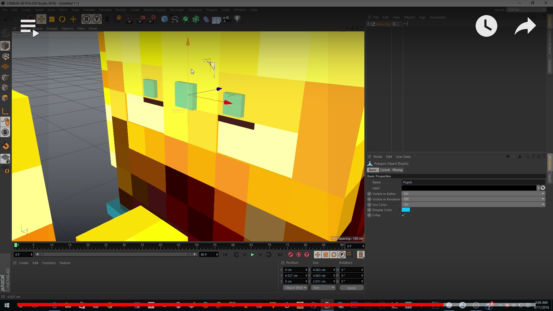Click Render View clapperboard icon
Viewport: 553px width, 311px height.
coord(130,19)
